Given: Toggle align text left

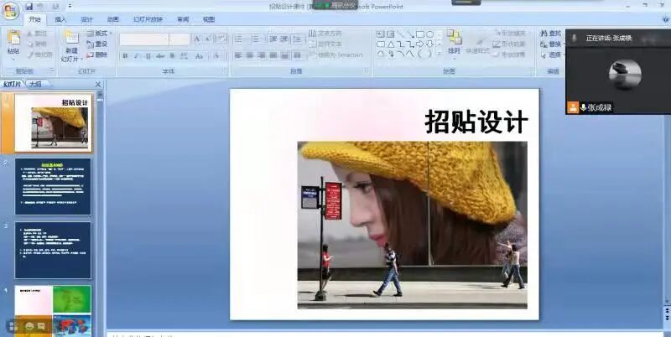Looking at the screenshot, I should click(239, 55).
